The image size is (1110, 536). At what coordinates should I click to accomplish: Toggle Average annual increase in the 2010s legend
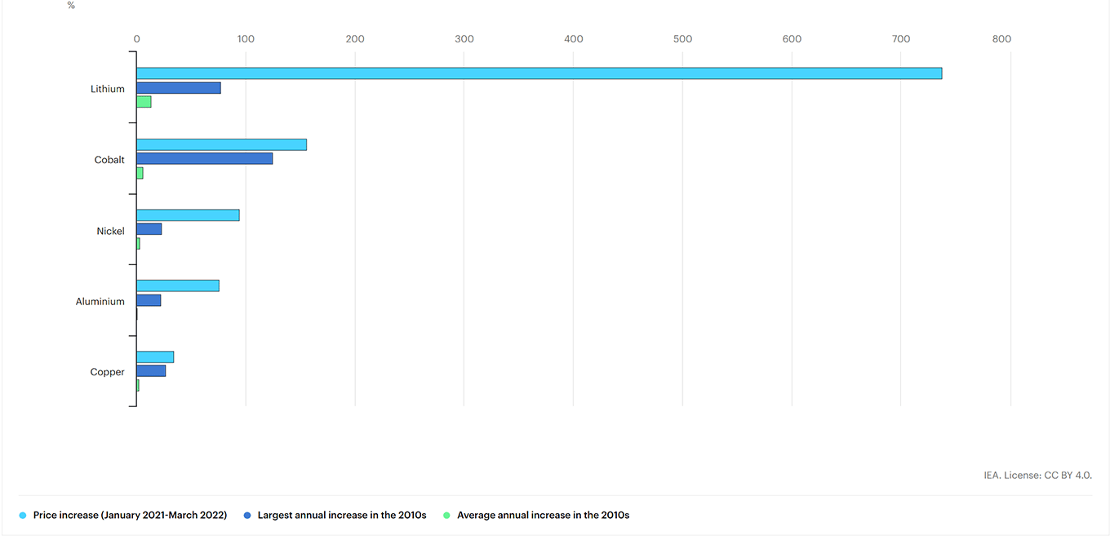tap(535, 516)
